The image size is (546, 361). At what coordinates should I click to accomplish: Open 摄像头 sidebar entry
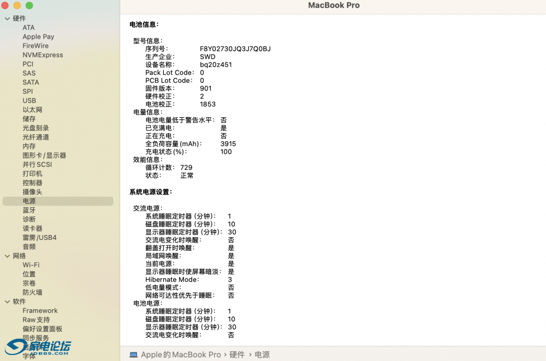[32, 191]
